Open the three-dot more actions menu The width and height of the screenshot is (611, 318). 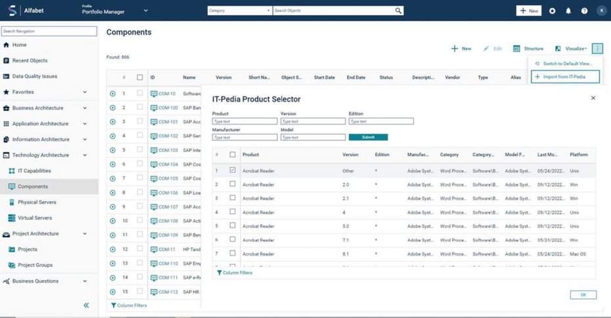[x=597, y=49]
